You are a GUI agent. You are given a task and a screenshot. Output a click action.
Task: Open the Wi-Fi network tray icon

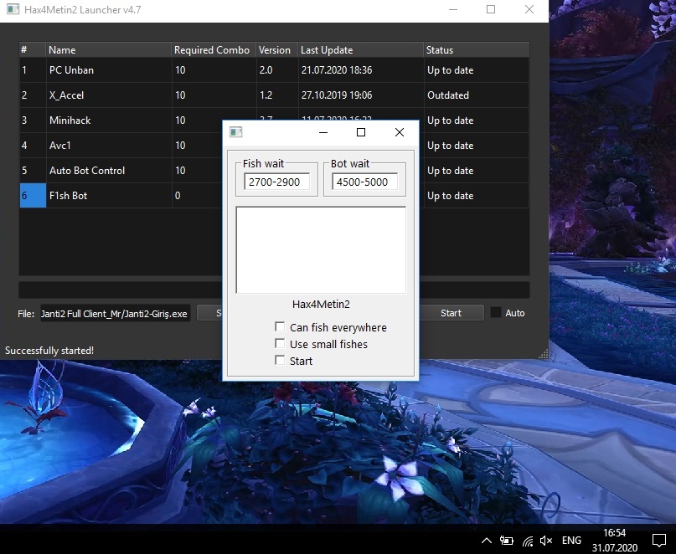tap(527, 541)
